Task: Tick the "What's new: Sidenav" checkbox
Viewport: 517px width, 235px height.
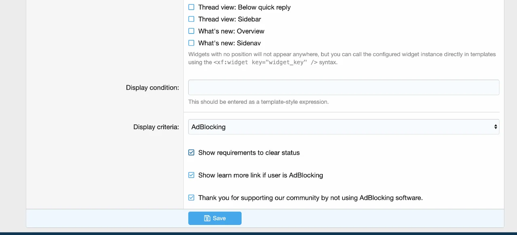Action: pyautogui.click(x=191, y=43)
